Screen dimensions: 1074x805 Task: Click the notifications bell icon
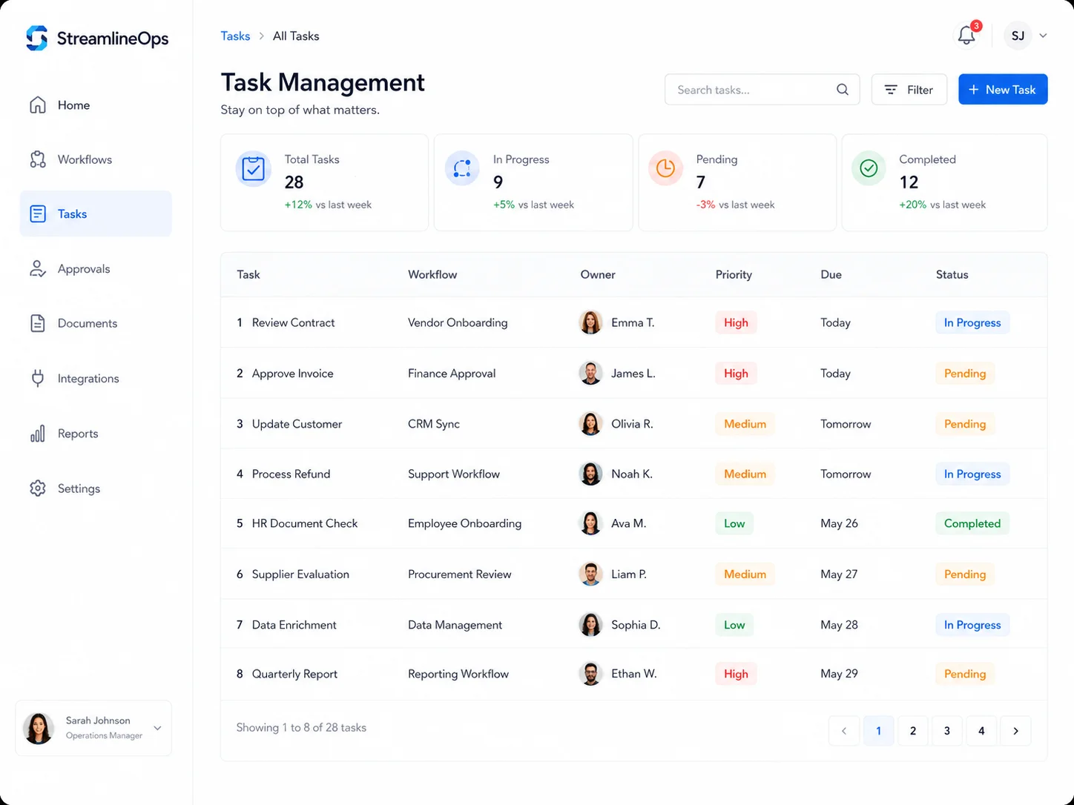pyautogui.click(x=966, y=35)
